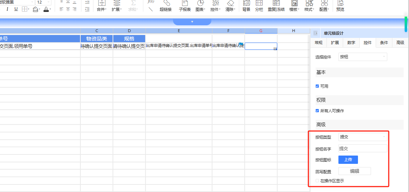The height and width of the screenshot is (192, 409).
Task: Open the 预览 preview tool
Action: click(x=340, y=6)
